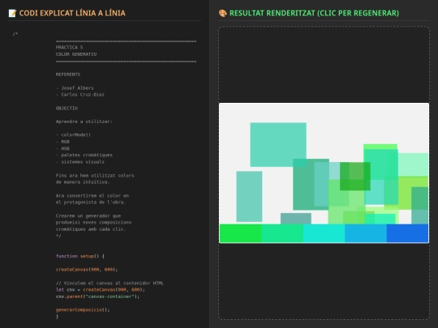438x328 pixels.
Task: Click the '- HSB' line
Action: (62, 148)
